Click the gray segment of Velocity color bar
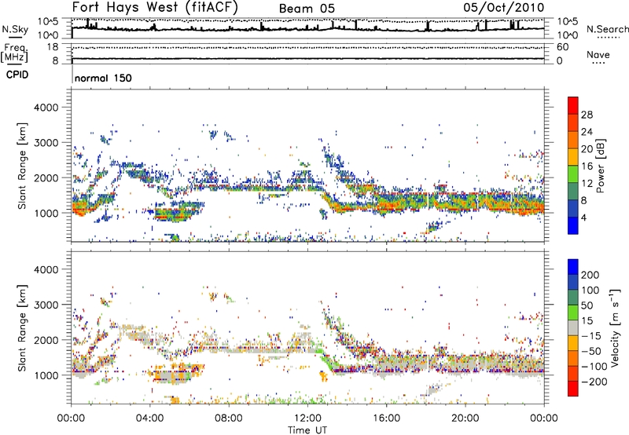 tap(573, 328)
